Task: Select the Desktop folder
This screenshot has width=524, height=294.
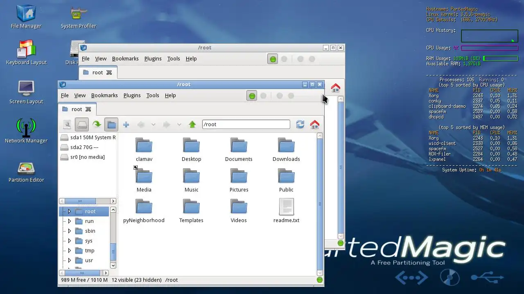Action: (191, 149)
